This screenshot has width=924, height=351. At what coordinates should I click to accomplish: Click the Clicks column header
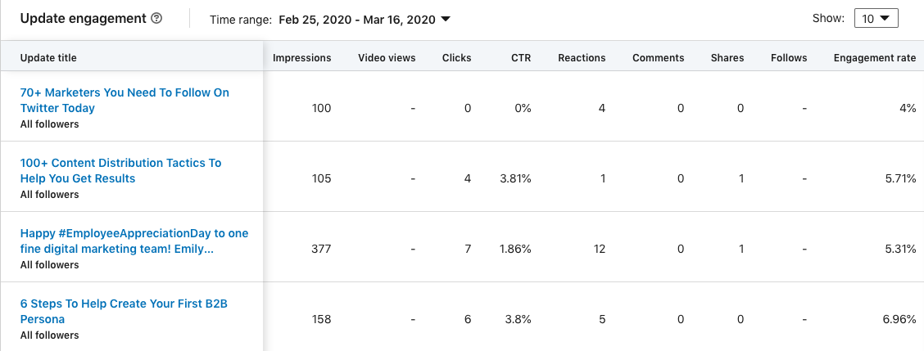coord(456,58)
